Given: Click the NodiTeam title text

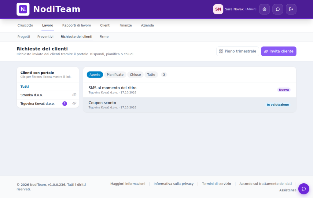Looking at the screenshot, I should 57,9.
